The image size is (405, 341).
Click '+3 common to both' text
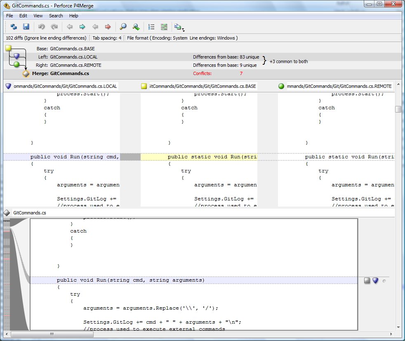pyautogui.click(x=289, y=61)
